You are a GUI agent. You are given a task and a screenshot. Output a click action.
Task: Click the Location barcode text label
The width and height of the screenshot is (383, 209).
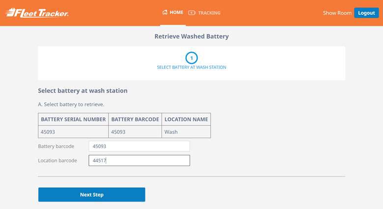(57, 160)
